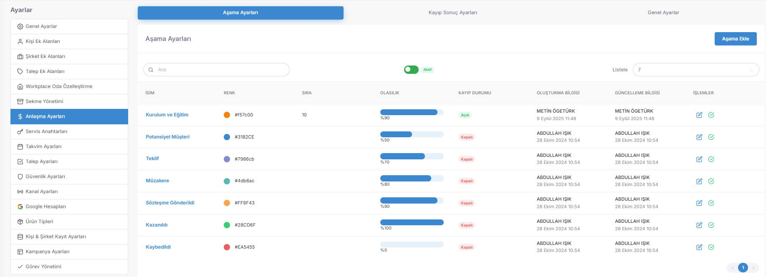The image size is (766, 277).
Task: Click check-circle icon for Teklif row
Action: pos(711,159)
